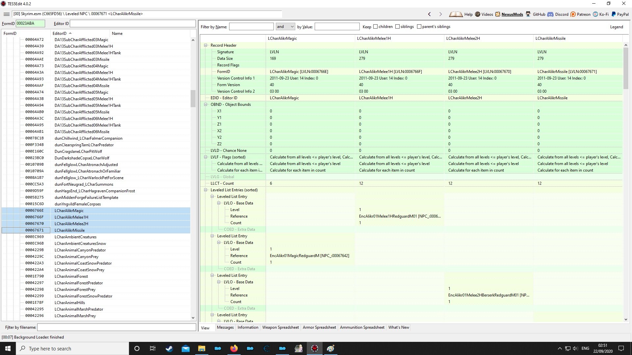Open the Ammunition Spreadsheet tab
The height and width of the screenshot is (355, 632).
tap(362, 327)
